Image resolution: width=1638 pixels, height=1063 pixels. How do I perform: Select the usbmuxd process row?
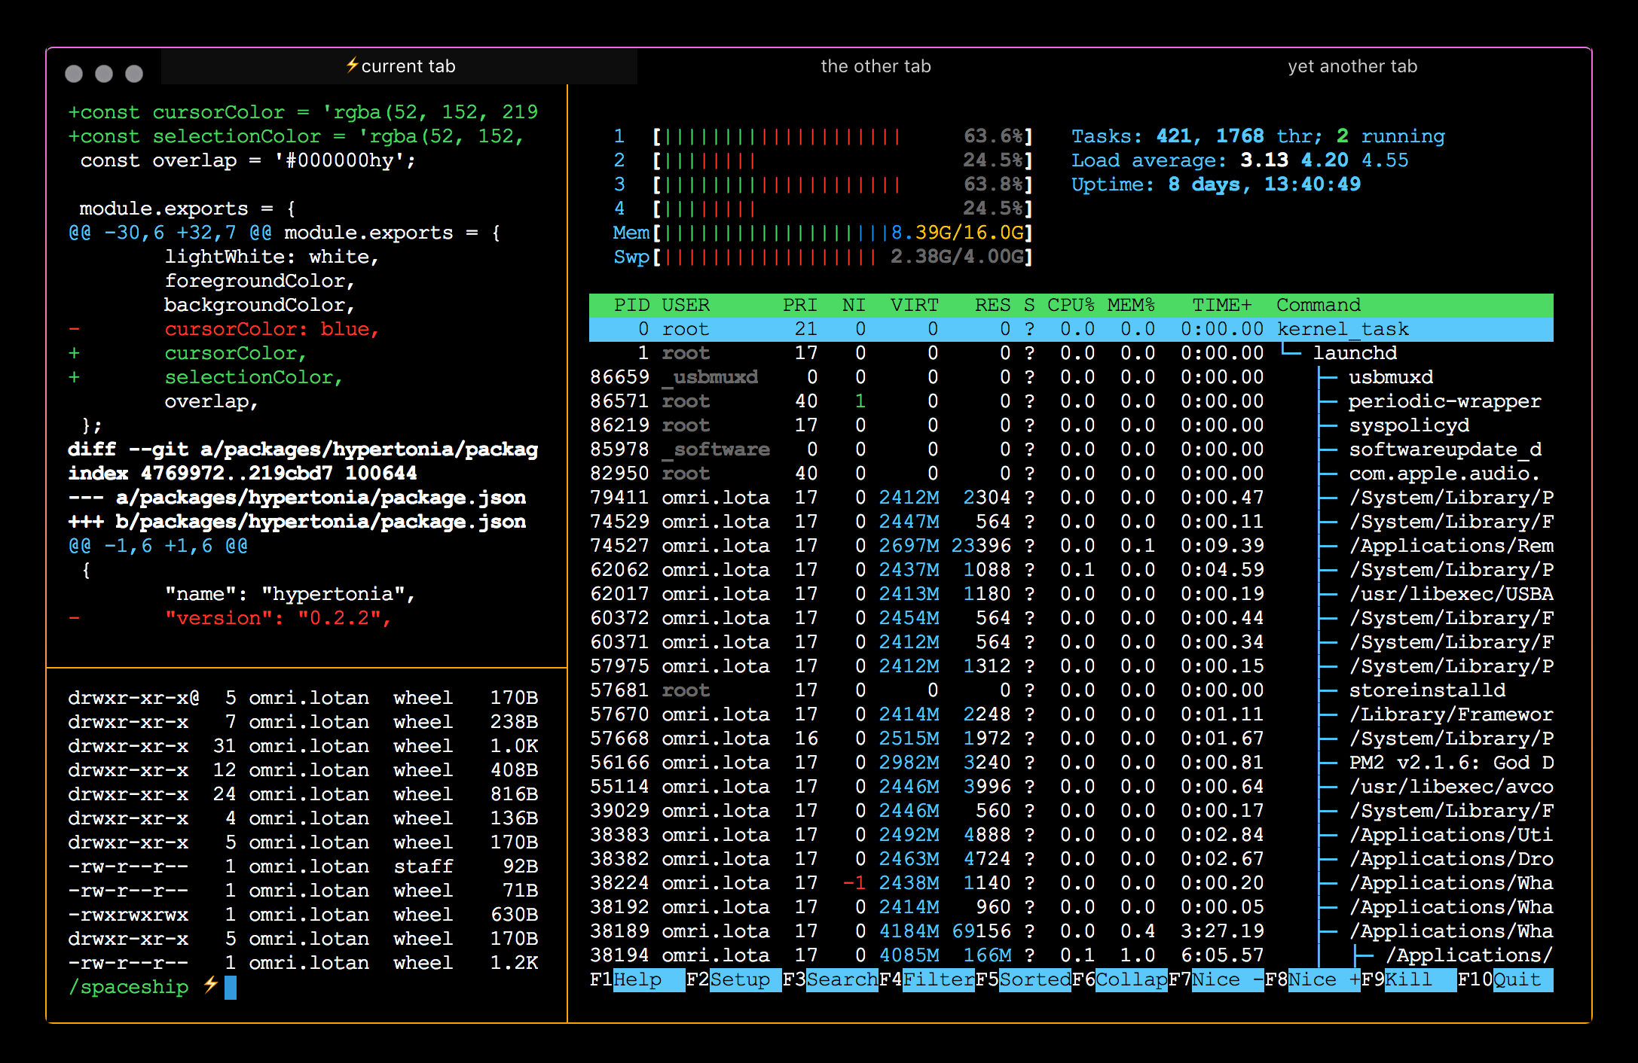click(x=1071, y=377)
